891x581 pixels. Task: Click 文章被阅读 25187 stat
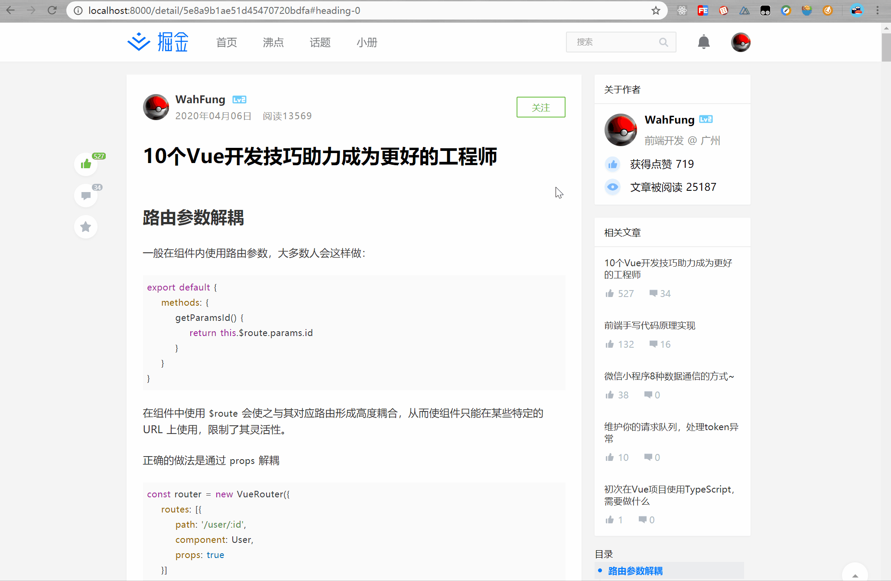[x=673, y=187]
